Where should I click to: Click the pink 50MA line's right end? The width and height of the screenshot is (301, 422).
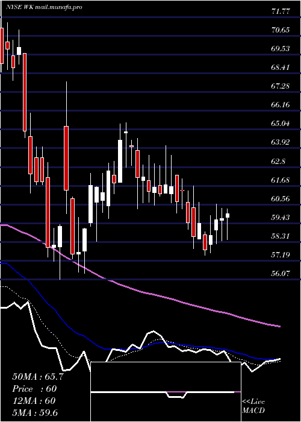coord(279,326)
